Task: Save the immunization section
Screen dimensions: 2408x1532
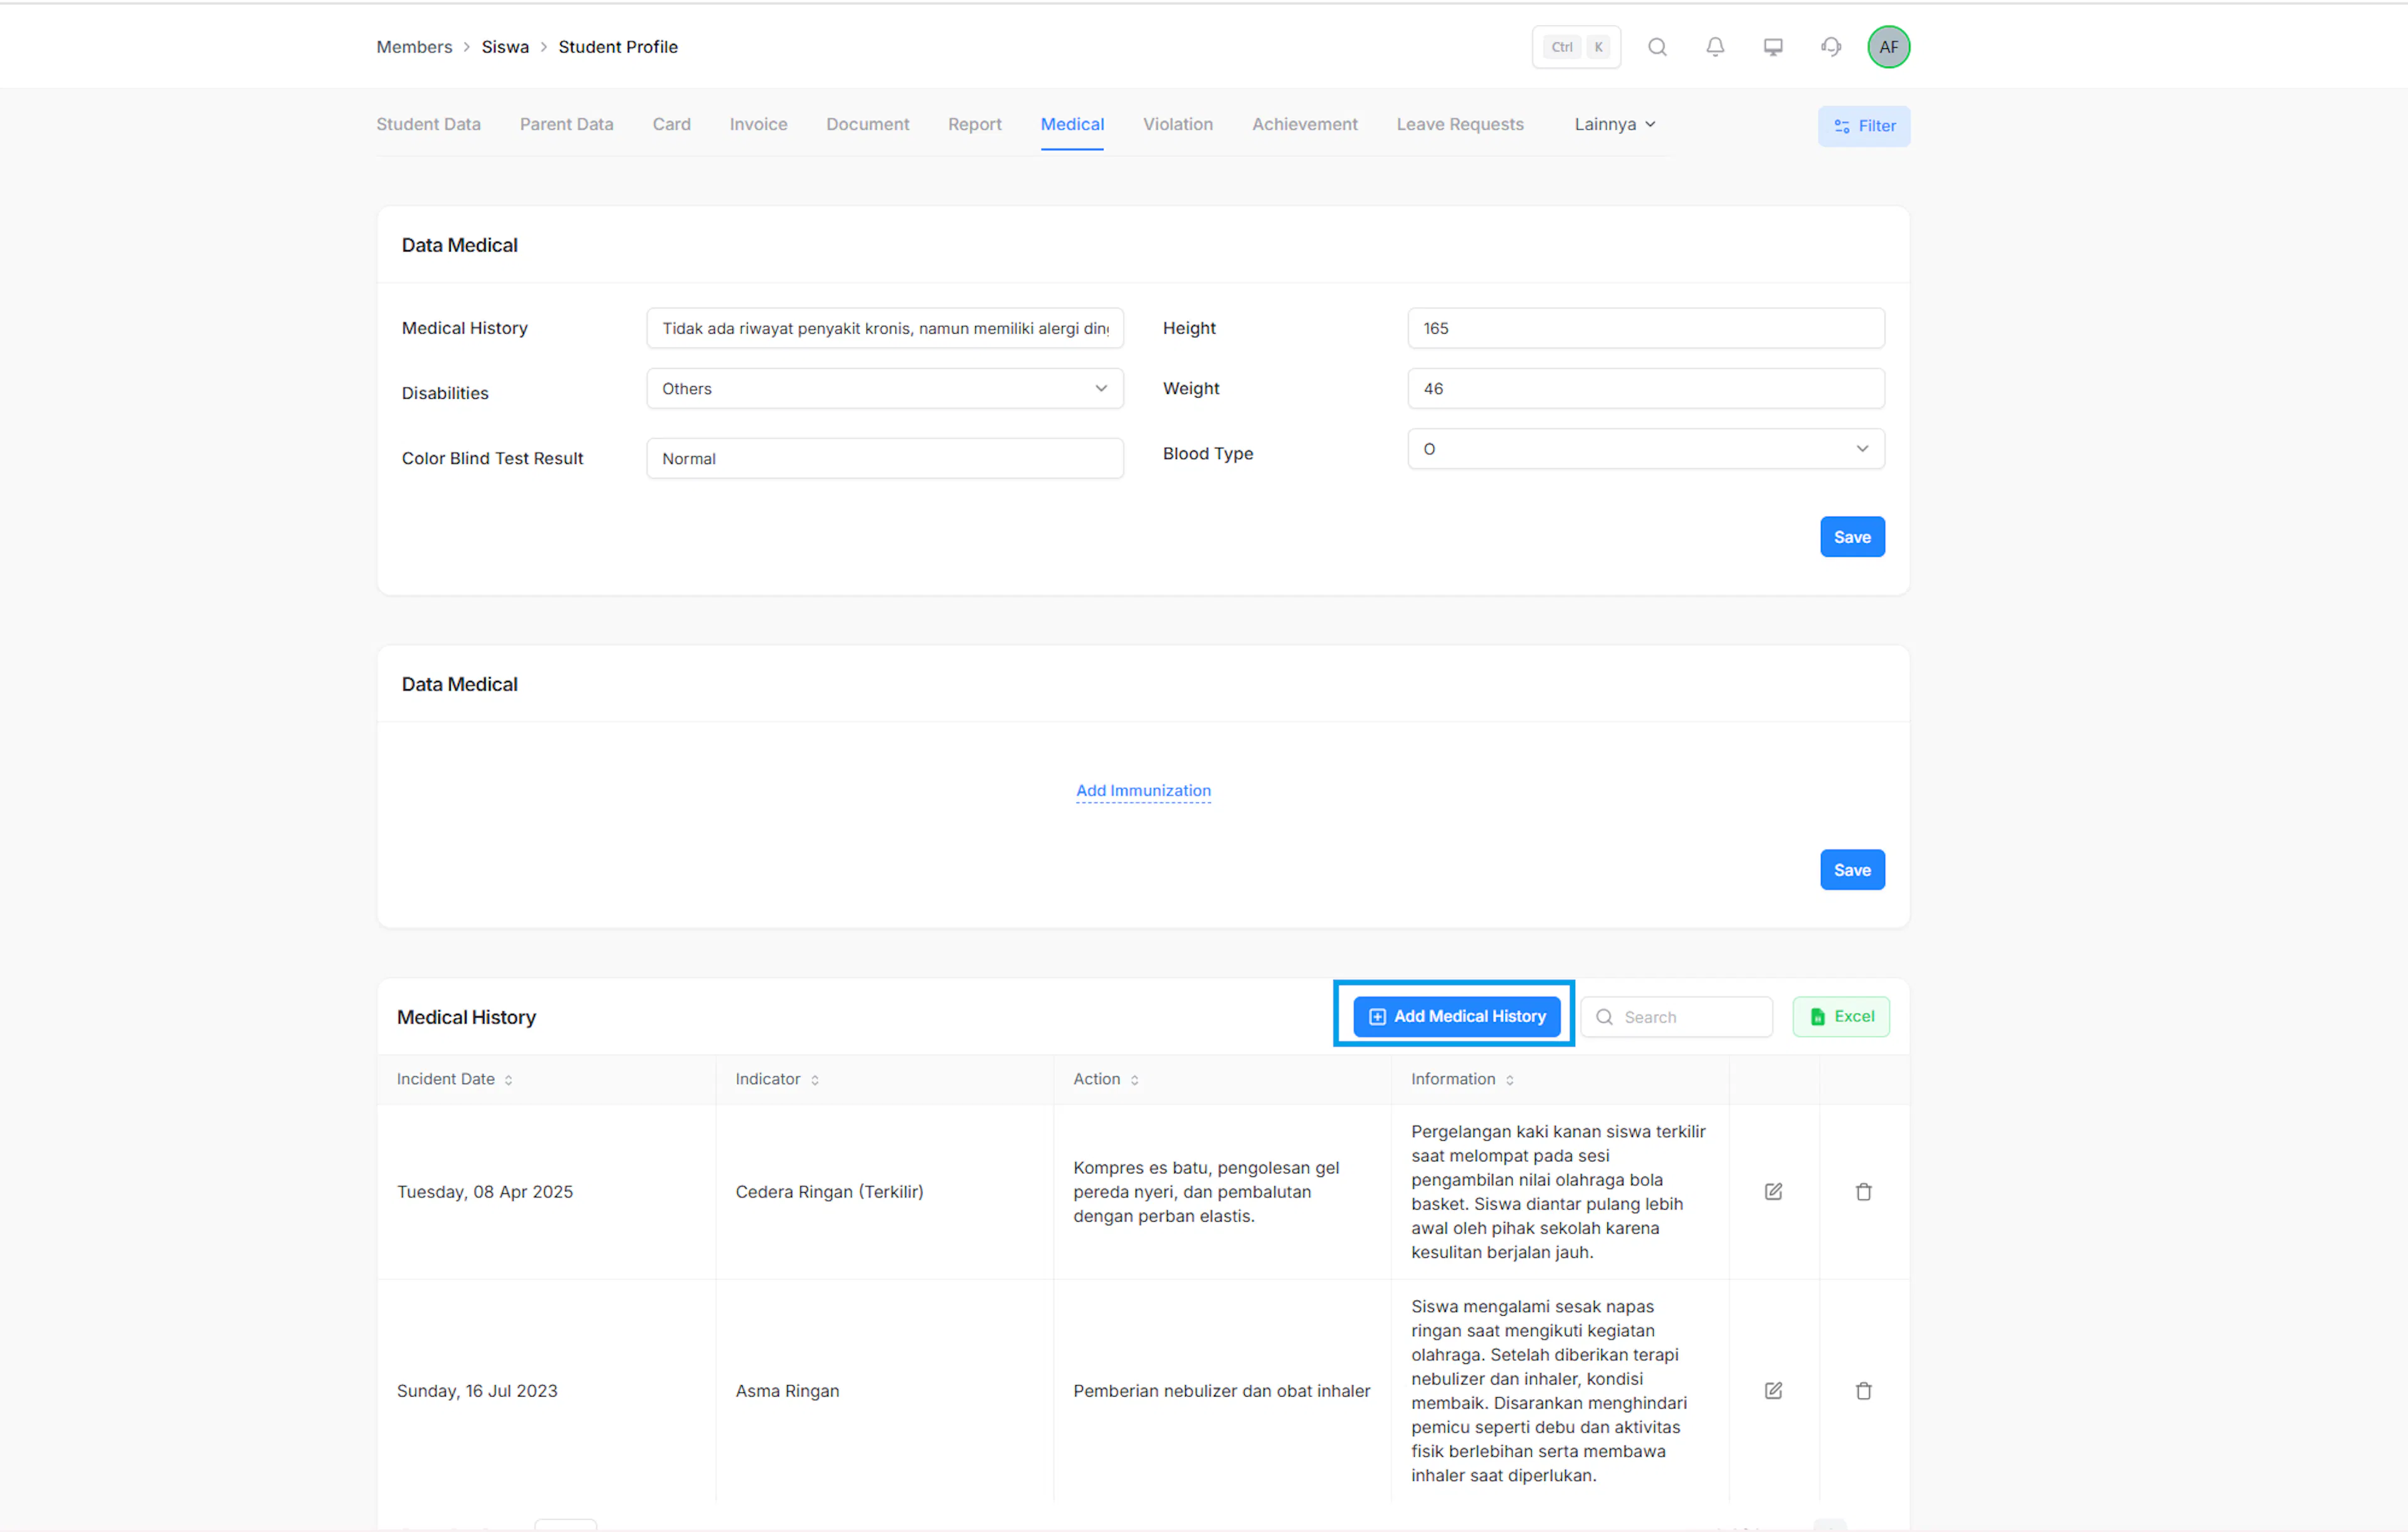Action: pyautogui.click(x=1851, y=870)
